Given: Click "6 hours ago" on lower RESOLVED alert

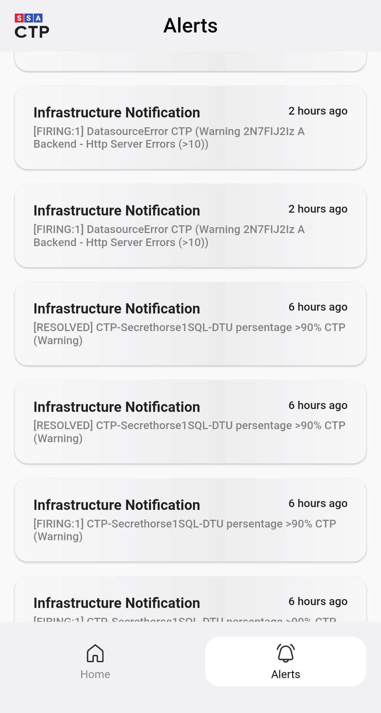Looking at the screenshot, I should [x=318, y=406].
